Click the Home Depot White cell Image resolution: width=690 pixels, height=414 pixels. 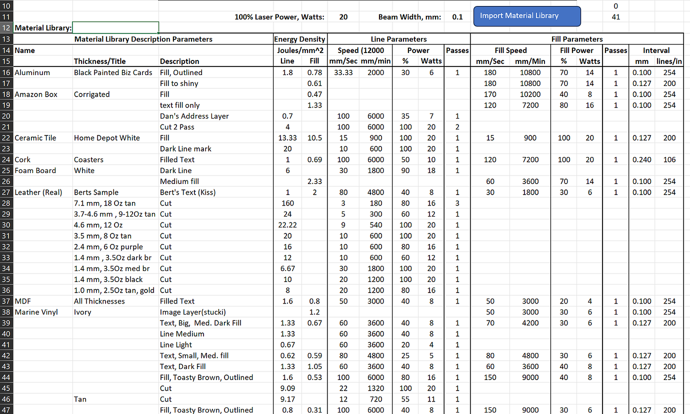115,137
